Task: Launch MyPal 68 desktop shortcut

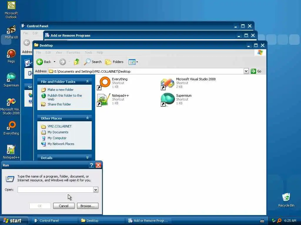Action: (11, 32)
